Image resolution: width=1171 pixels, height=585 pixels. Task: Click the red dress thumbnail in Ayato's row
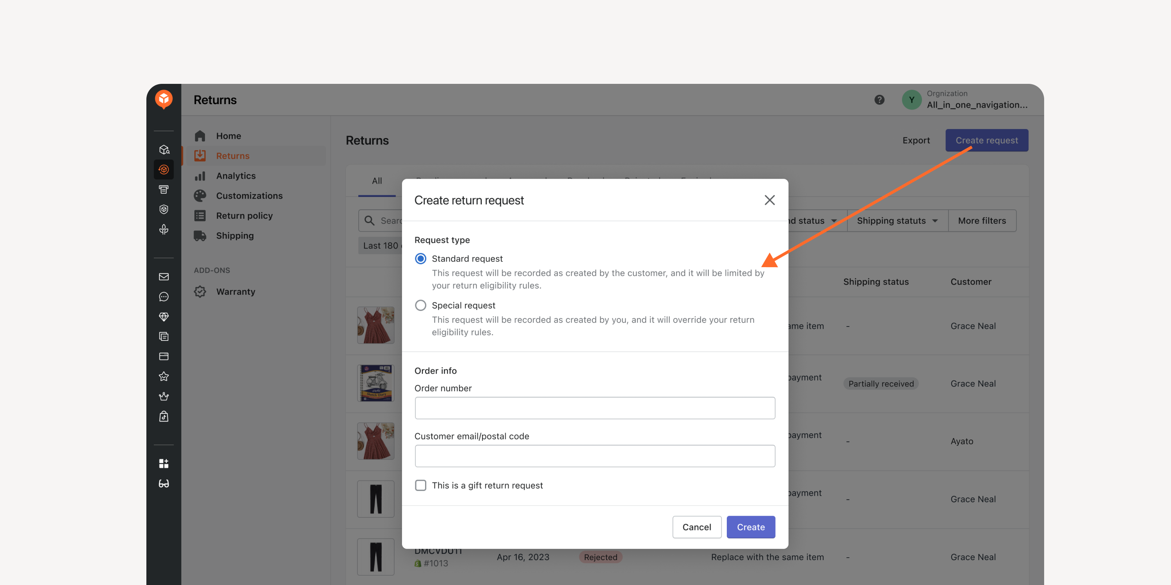tap(376, 441)
